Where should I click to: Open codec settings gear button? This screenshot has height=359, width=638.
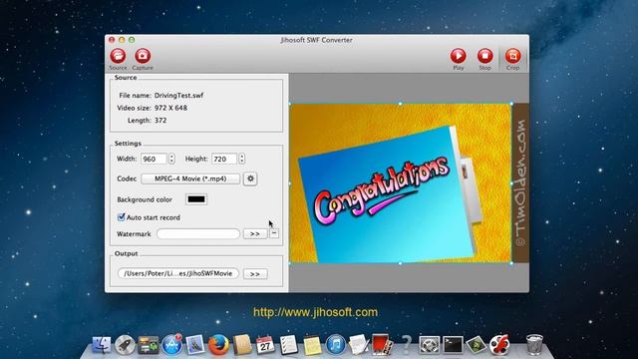coord(250,179)
